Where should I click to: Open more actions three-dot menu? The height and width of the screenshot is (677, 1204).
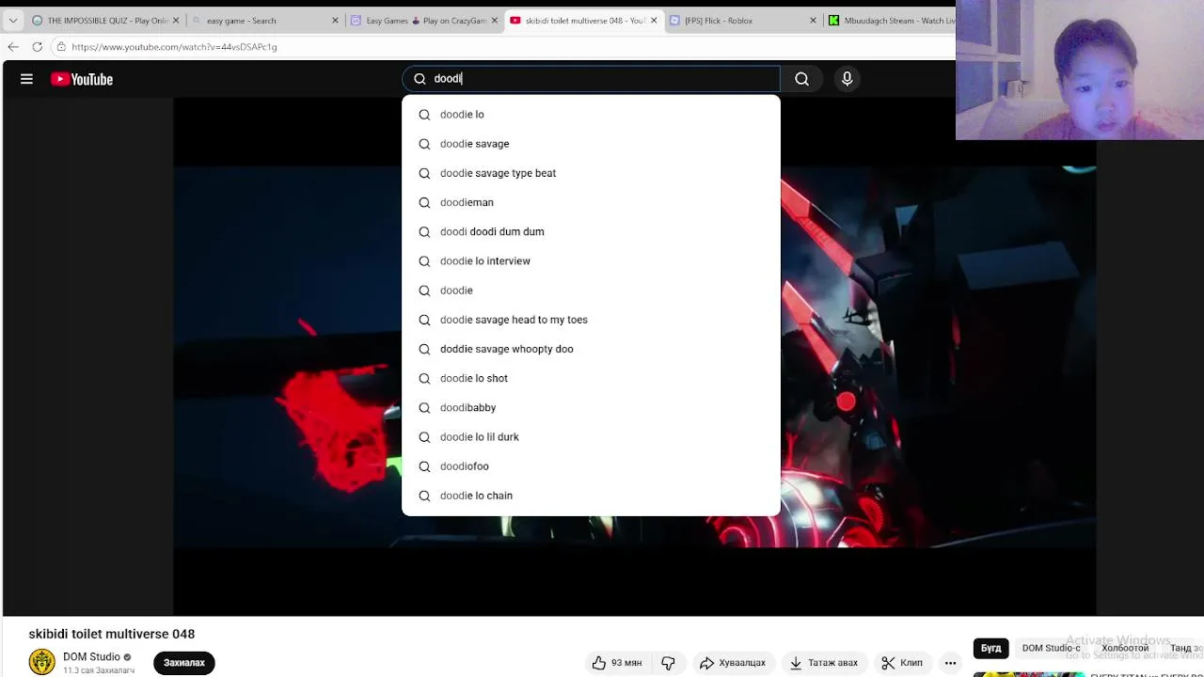pyautogui.click(x=950, y=663)
